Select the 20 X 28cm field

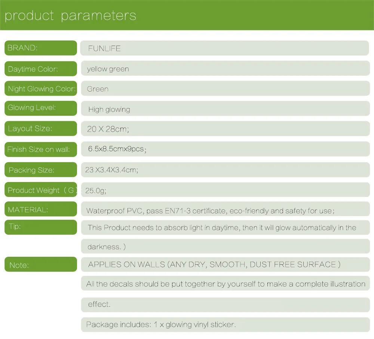[x=226, y=129]
